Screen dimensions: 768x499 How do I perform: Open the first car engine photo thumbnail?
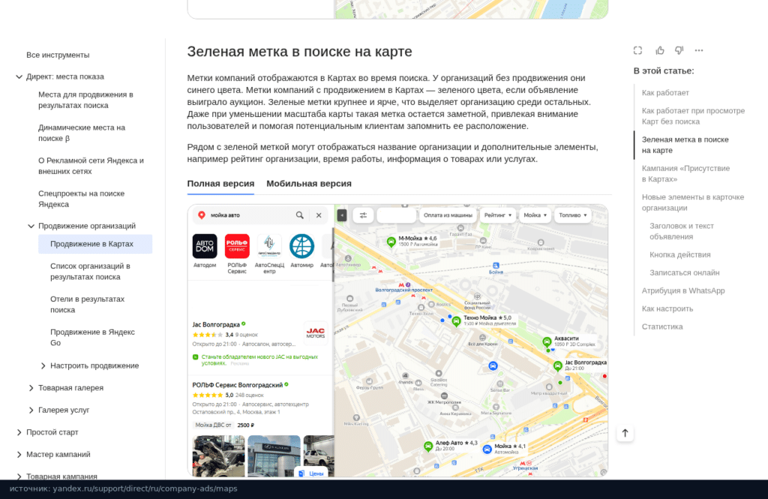tap(218, 456)
